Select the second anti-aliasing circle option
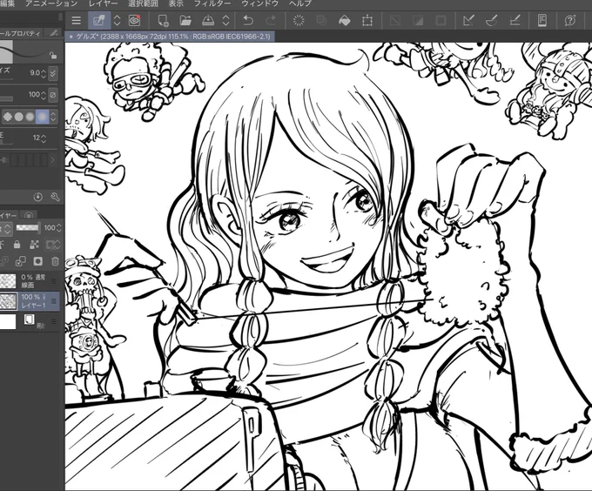 (19, 117)
